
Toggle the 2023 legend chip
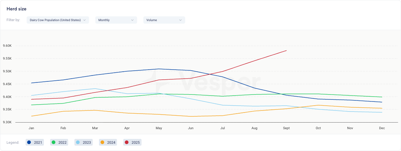[83, 142]
